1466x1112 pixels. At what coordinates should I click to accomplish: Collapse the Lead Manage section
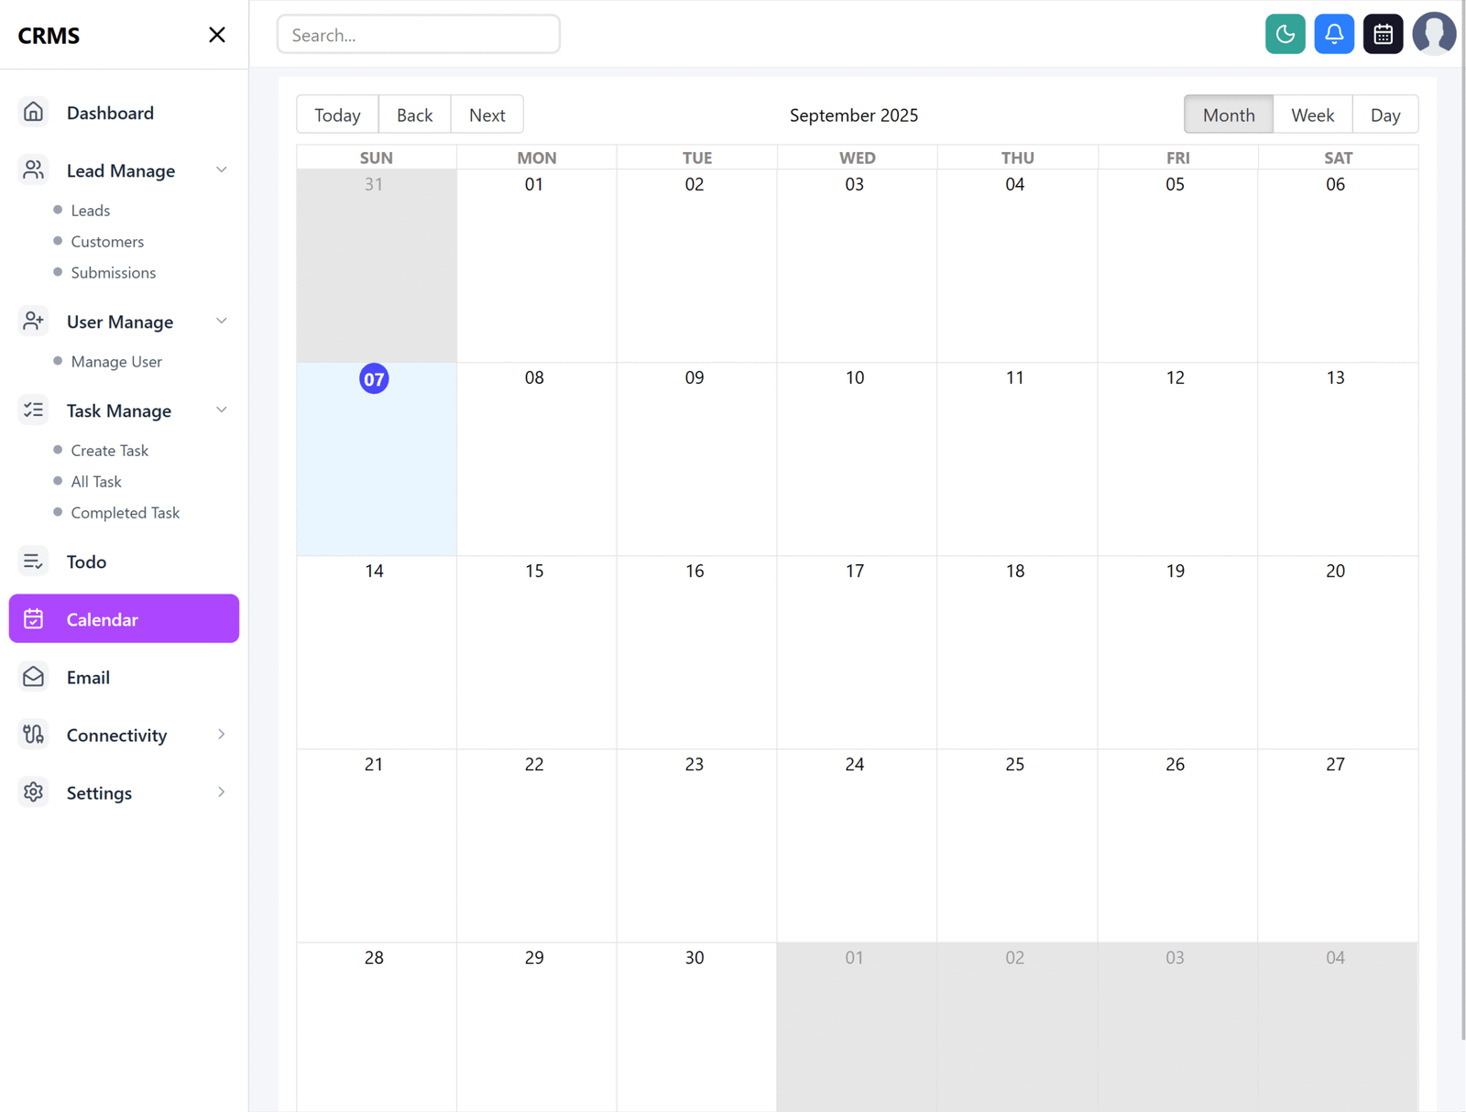pos(221,169)
